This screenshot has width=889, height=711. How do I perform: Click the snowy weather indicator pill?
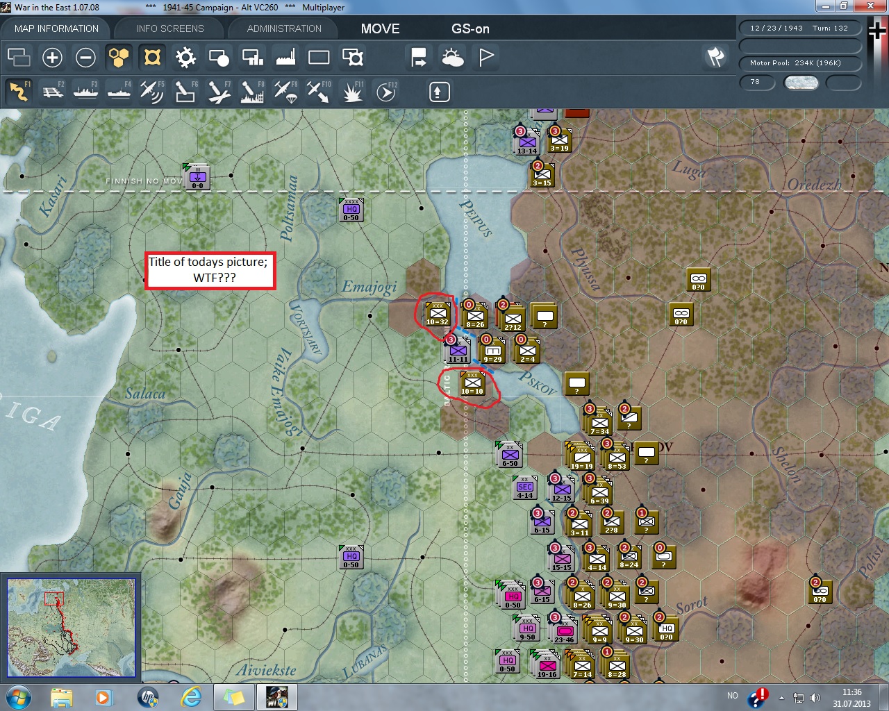[x=801, y=83]
